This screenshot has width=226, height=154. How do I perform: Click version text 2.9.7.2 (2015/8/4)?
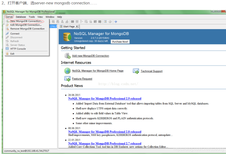click(x=100, y=38)
